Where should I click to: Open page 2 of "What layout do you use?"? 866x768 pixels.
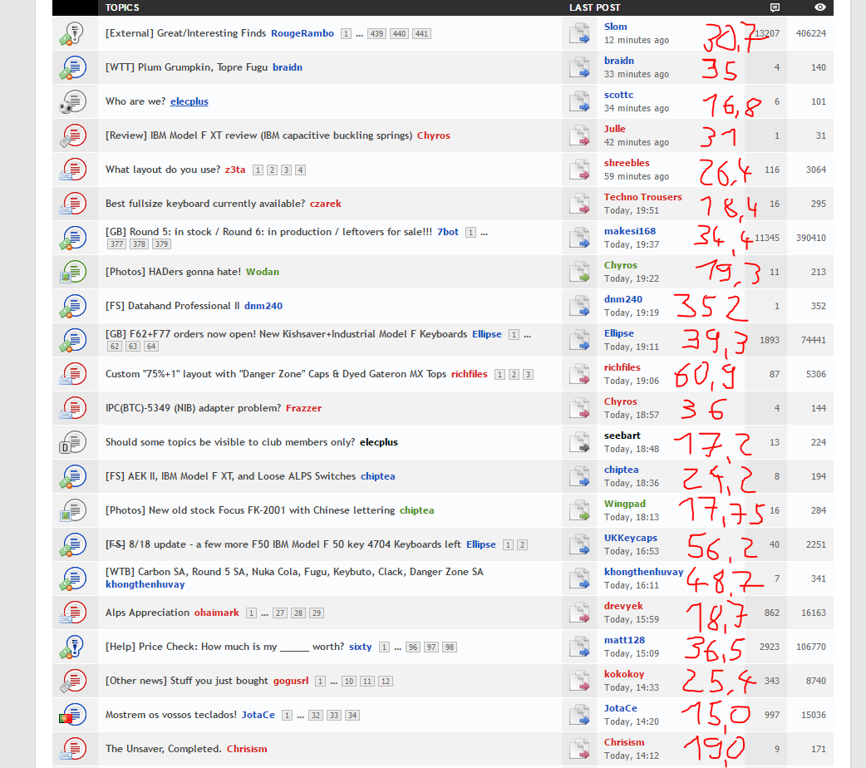click(x=272, y=170)
